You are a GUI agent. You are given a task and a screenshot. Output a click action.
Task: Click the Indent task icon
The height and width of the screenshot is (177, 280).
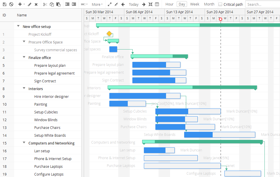point(74,4)
